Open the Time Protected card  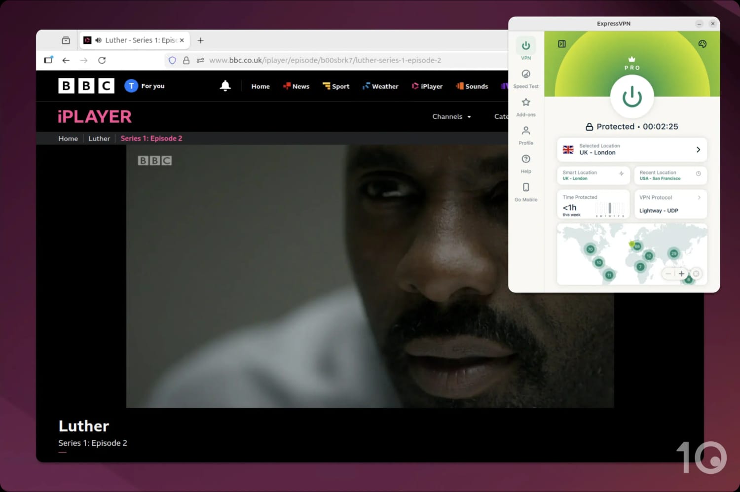coord(593,204)
